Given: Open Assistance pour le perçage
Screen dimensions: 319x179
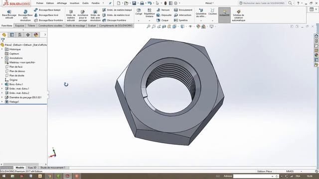Looking at the screenshot, I should 83,15.
